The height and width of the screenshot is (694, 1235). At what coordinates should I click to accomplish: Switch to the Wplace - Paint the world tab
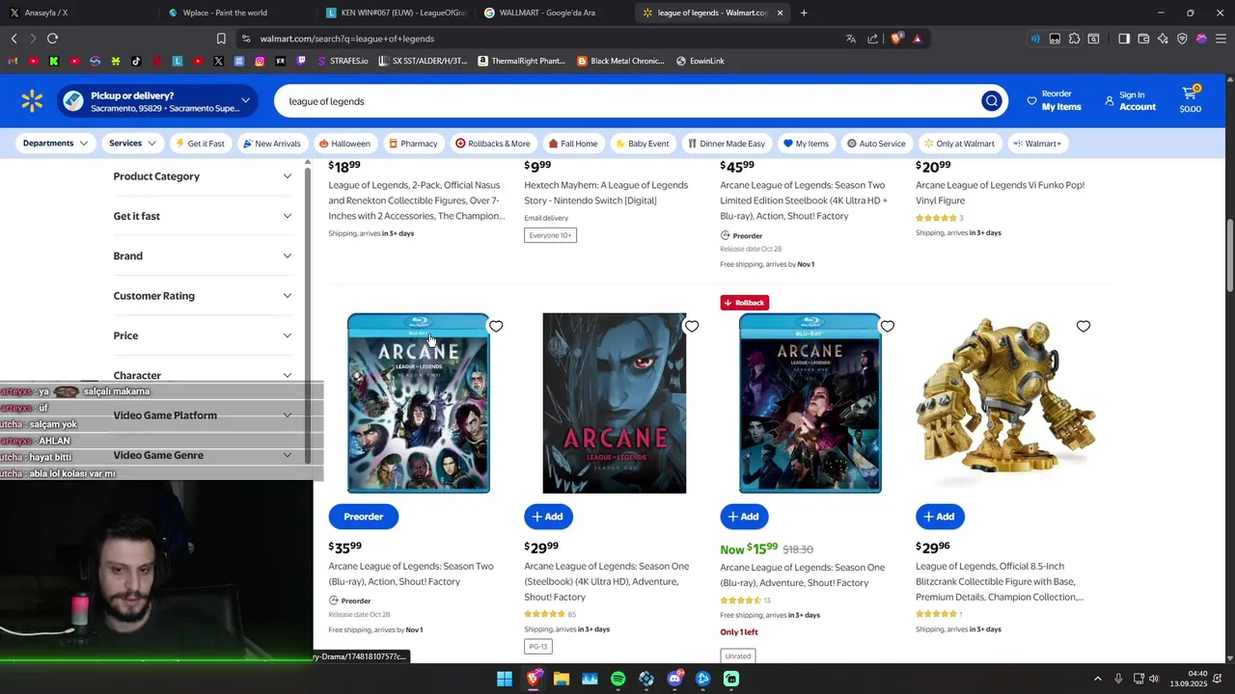click(x=225, y=13)
